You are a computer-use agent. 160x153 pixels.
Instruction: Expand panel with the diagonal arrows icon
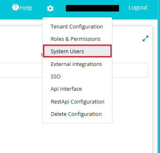click(146, 38)
